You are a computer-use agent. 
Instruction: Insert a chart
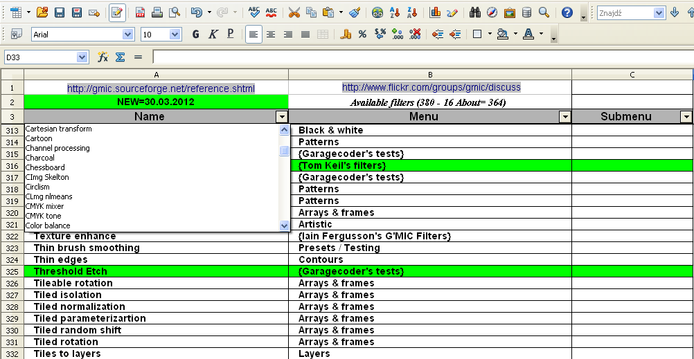[435, 12]
